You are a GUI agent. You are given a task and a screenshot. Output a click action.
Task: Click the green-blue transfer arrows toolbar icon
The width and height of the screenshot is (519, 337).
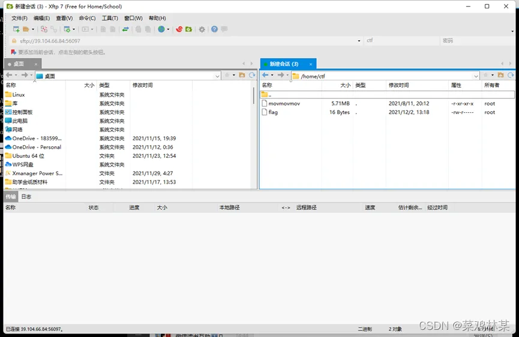(x=125, y=29)
